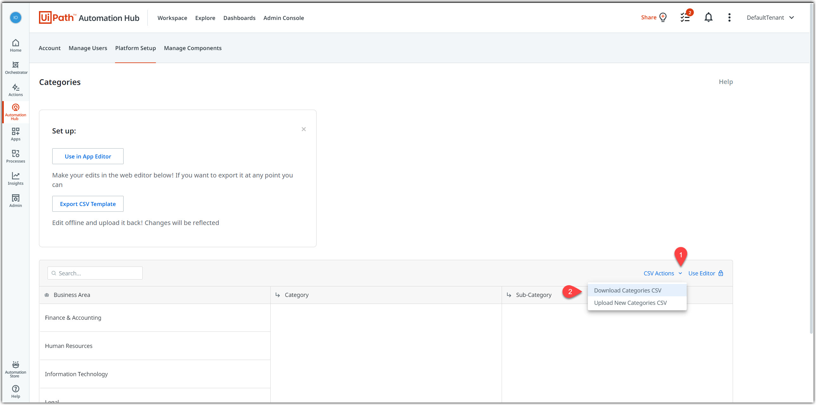Image resolution: width=816 pixels, height=405 pixels.
Task: Open the three-dot more options menu
Action: pos(729,17)
